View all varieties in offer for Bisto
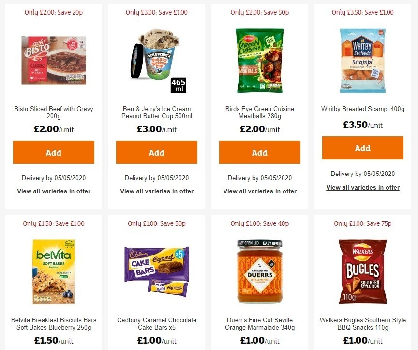418x350 pixels. [x=53, y=191]
